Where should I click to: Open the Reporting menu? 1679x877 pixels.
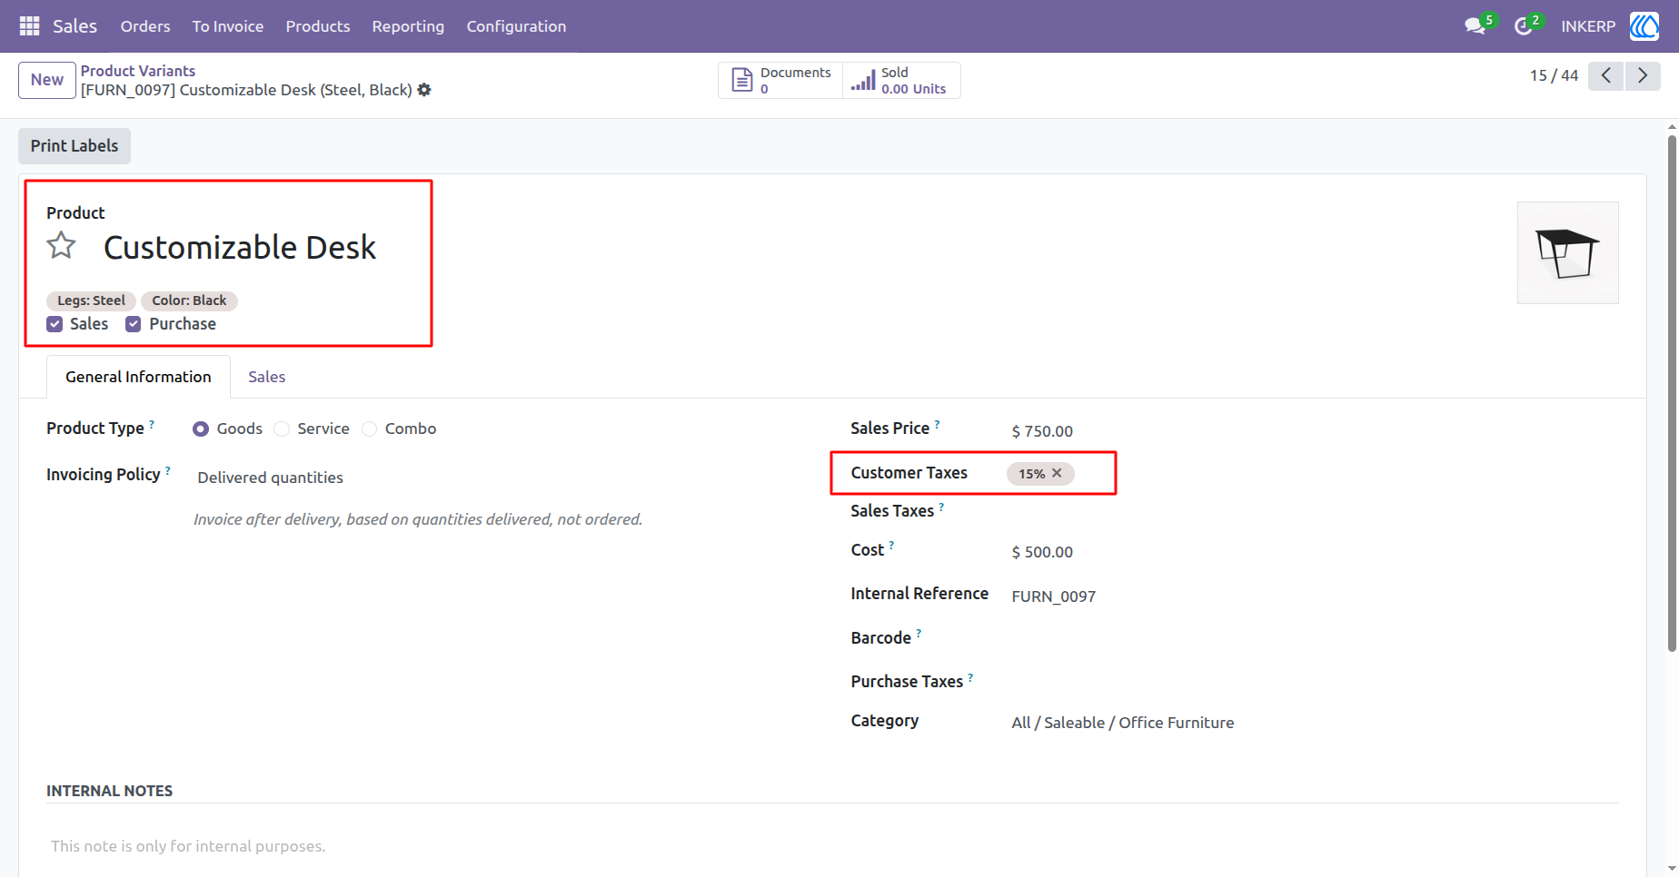(408, 26)
